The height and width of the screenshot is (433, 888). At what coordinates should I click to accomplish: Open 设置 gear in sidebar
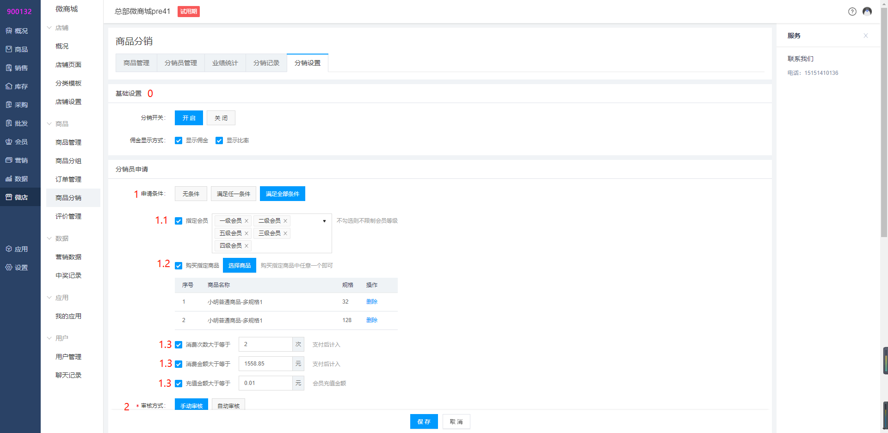point(17,268)
